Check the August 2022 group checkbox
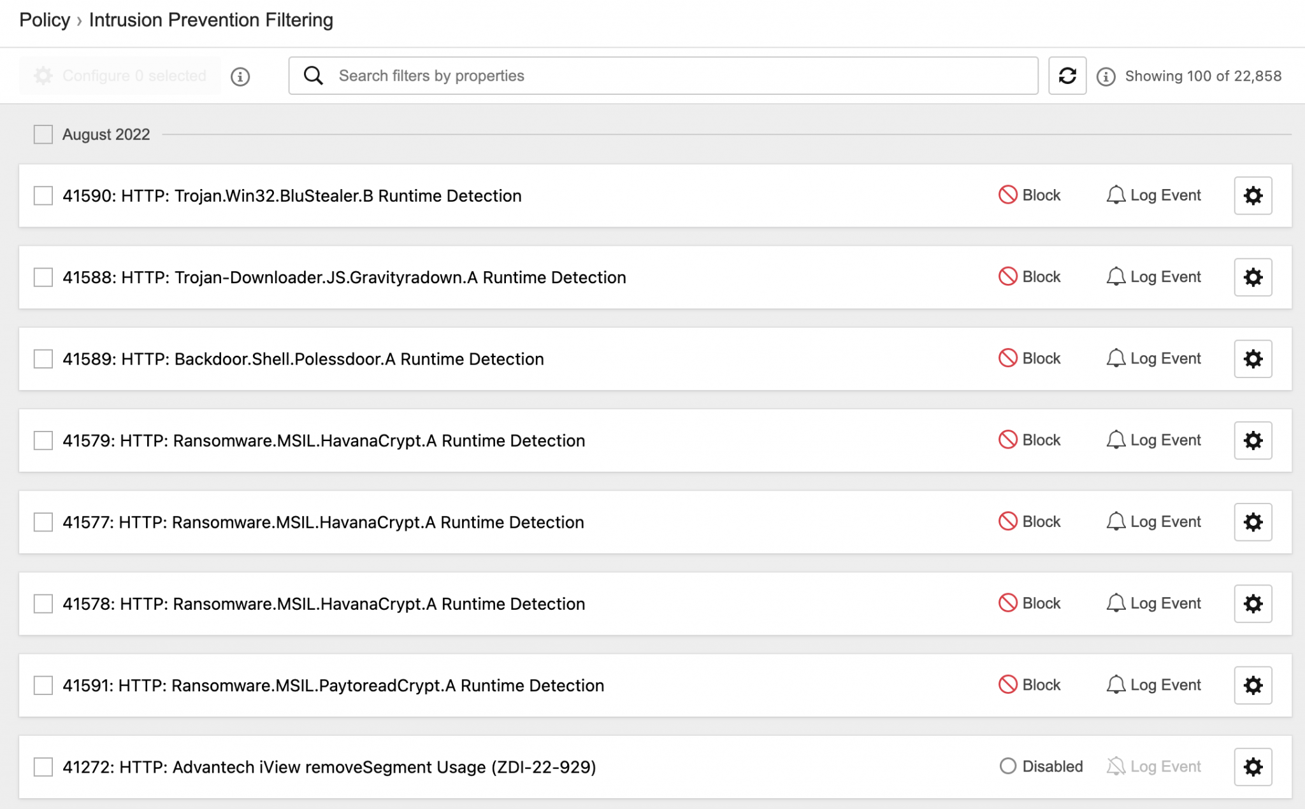This screenshot has height=809, width=1305. tap(43, 134)
